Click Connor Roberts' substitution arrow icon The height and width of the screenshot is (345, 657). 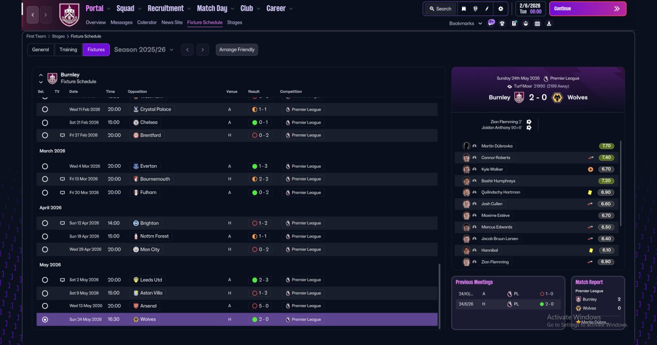coord(591,158)
